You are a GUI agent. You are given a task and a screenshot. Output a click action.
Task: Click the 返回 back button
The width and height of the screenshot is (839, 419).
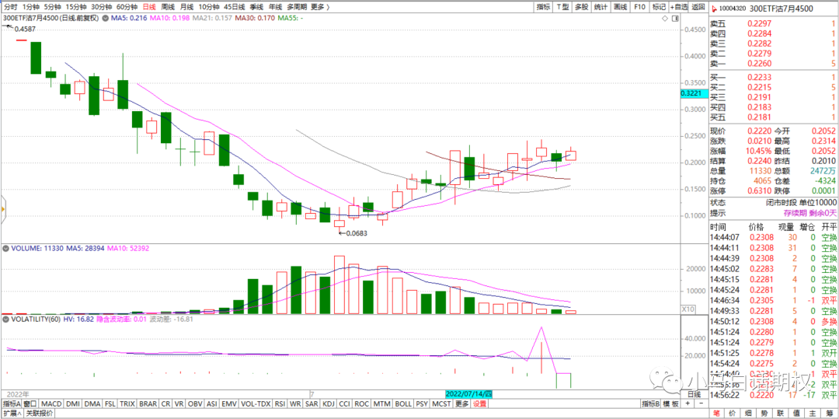click(x=697, y=6)
